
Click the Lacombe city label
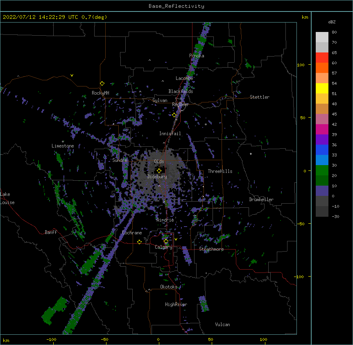184,78
